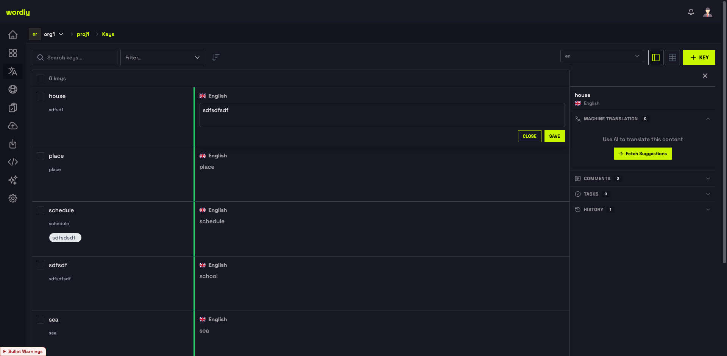Click the sort order icon
Screen dimensions: 727x356
(x=216, y=58)
